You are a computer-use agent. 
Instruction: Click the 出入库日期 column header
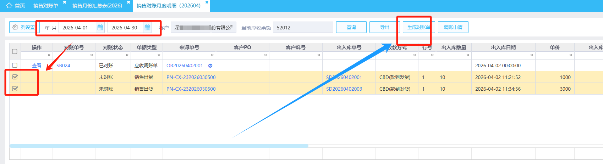pos(503,47)
